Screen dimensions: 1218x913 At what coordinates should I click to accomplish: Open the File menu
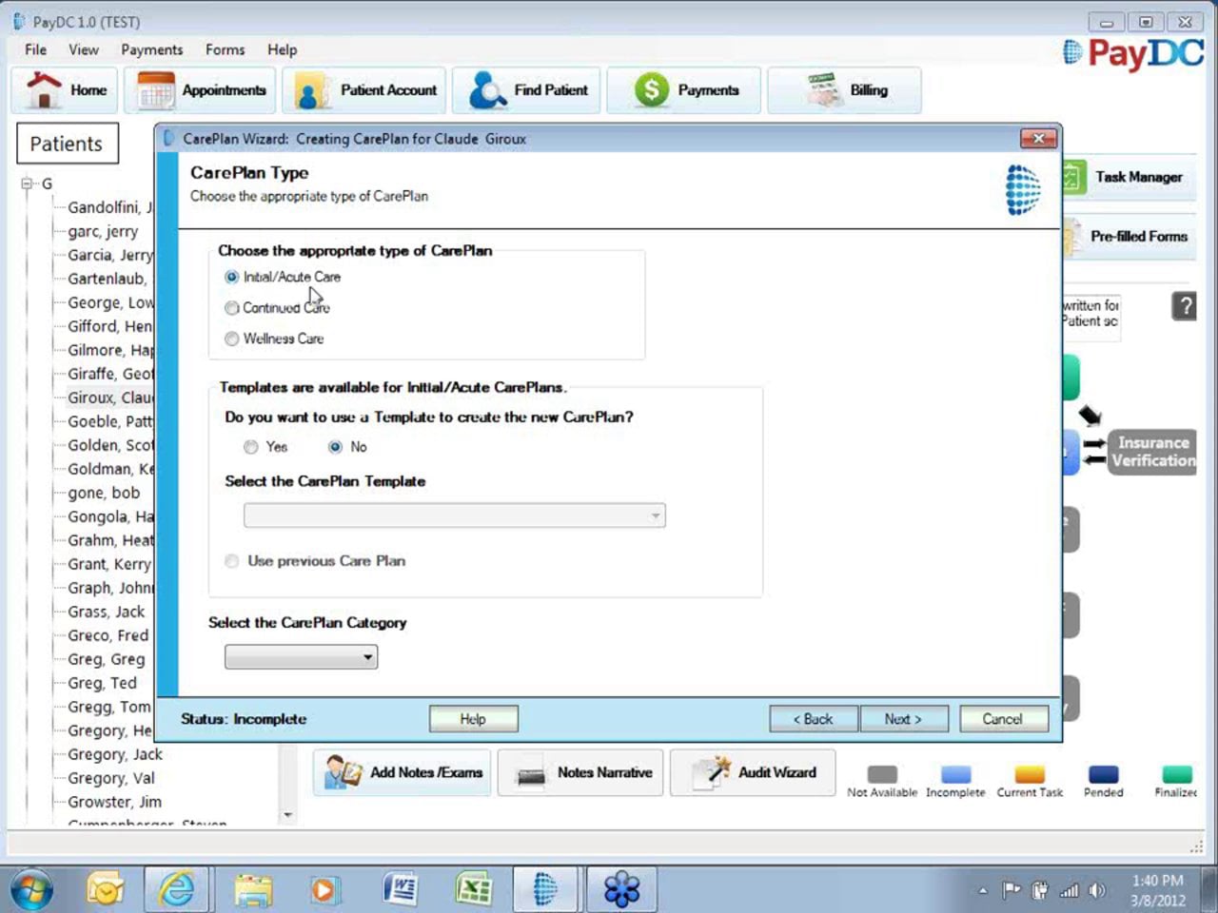(35, 49)
